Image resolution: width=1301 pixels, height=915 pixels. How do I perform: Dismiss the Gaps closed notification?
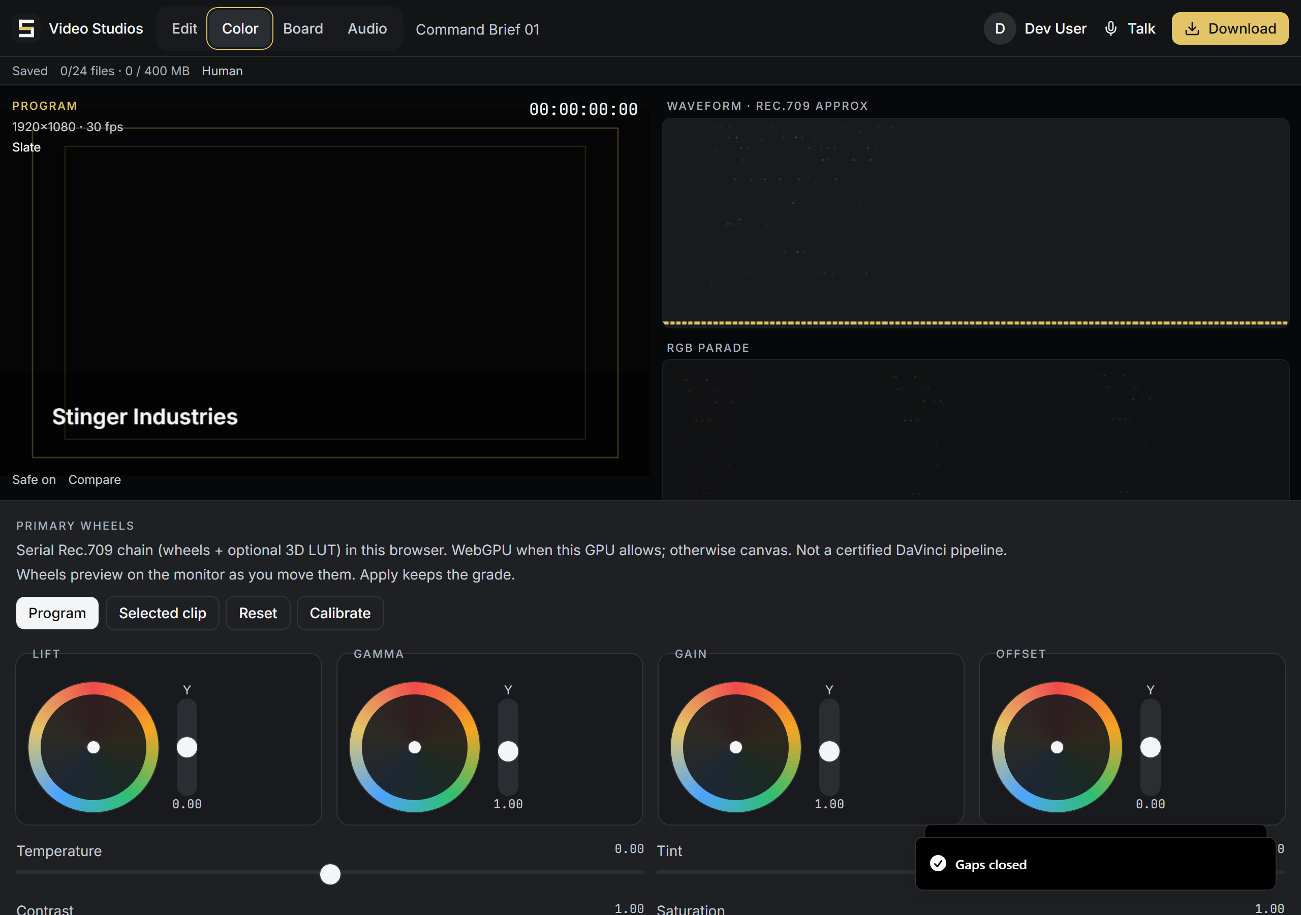[1095, 864]
